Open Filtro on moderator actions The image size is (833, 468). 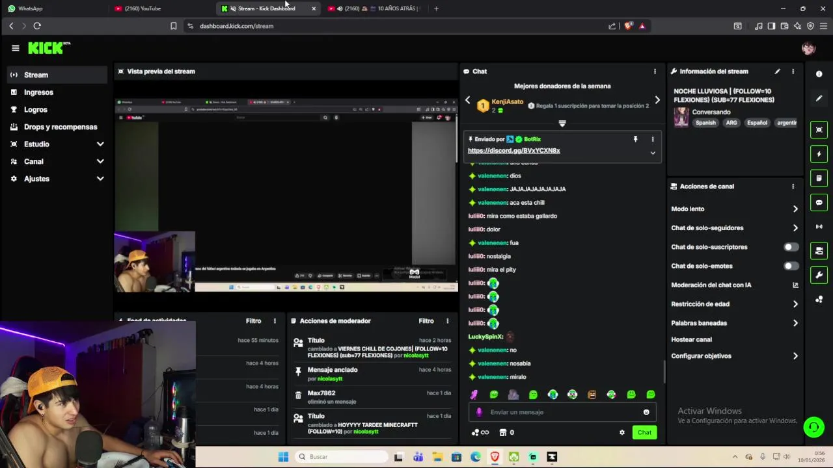426,321
